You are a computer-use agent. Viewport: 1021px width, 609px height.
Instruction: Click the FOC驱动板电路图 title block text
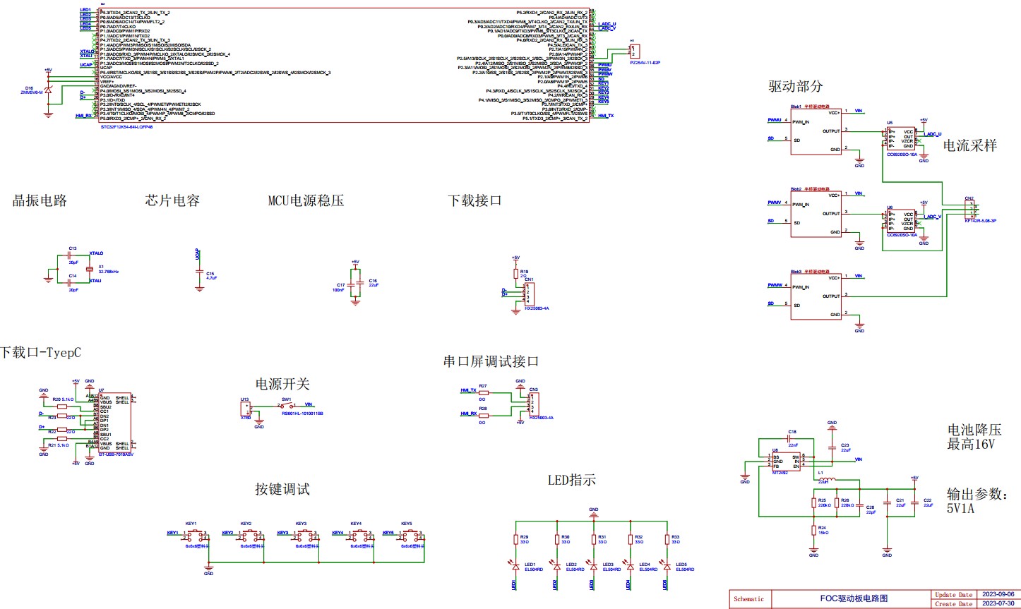[854, 598]
